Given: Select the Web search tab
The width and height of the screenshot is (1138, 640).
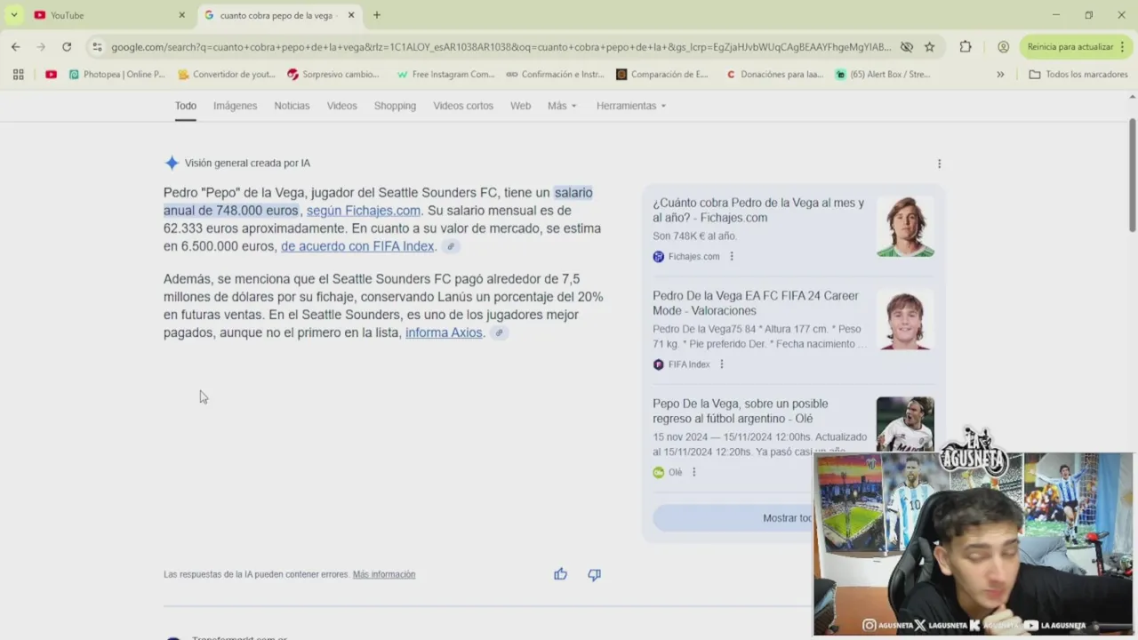Looking at the screenshot, I should (520, 106).
